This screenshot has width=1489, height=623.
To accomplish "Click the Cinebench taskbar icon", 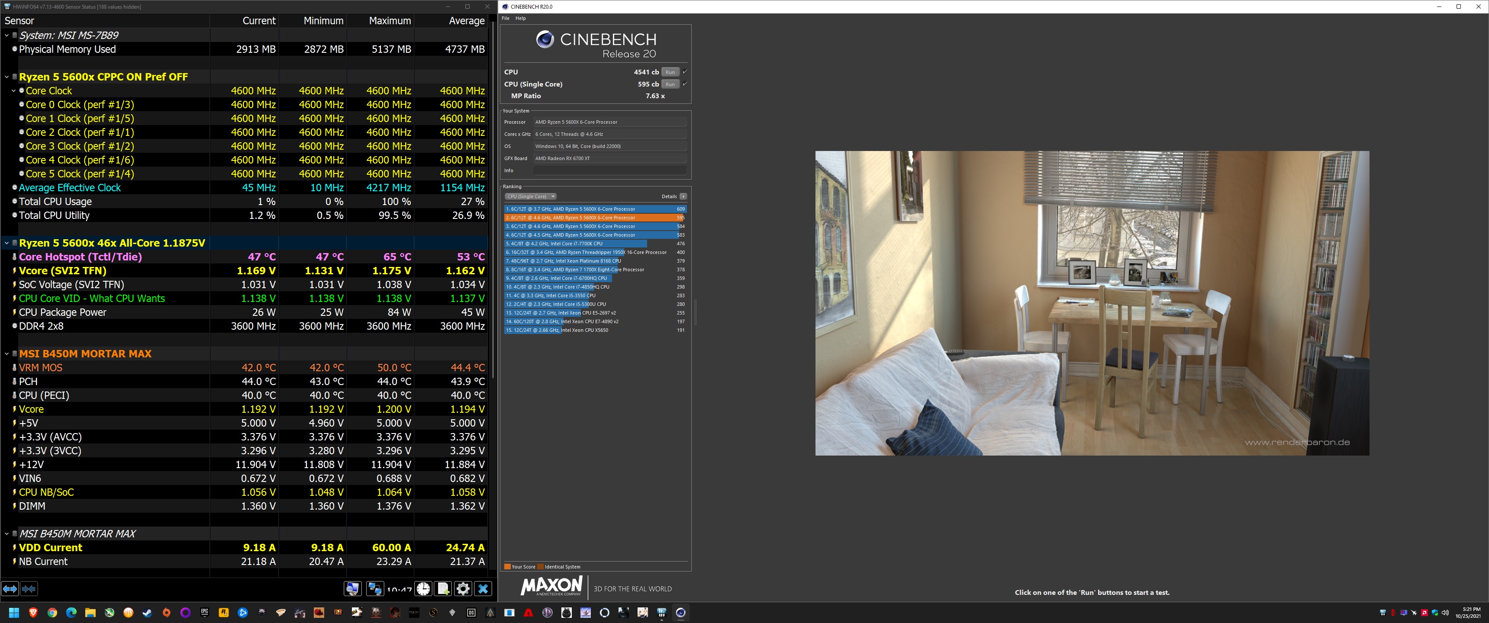I will [680, 613].
